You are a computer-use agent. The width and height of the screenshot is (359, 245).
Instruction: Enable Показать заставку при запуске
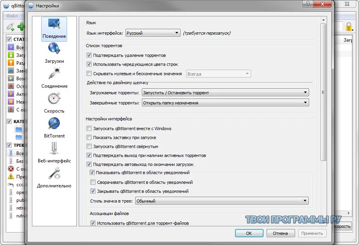(x=89, y=137)
